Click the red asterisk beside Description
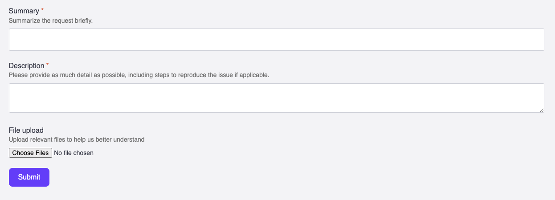The height and width of the screenshot is (200, 555). [x=48, y=65]
